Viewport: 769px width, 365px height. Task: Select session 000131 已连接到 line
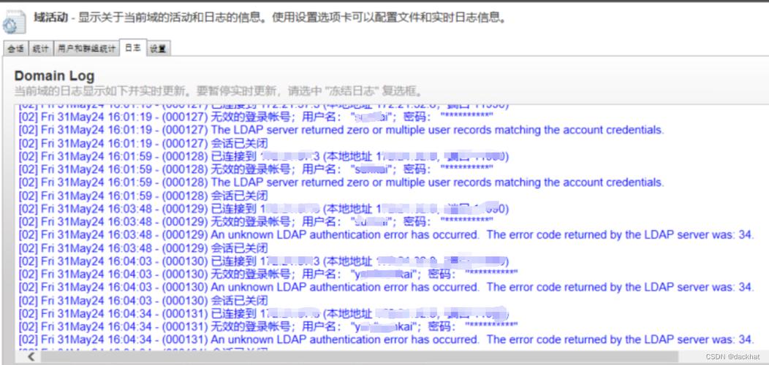(264, 314)
